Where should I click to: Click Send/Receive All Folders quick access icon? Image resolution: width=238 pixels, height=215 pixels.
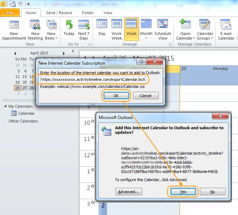(13, 4)
